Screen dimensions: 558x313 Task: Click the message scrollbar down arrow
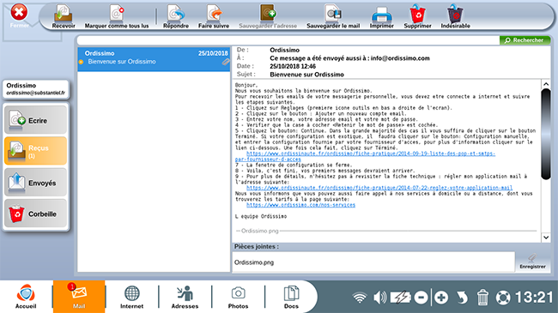pyautogui.click(x=546, y=238)
